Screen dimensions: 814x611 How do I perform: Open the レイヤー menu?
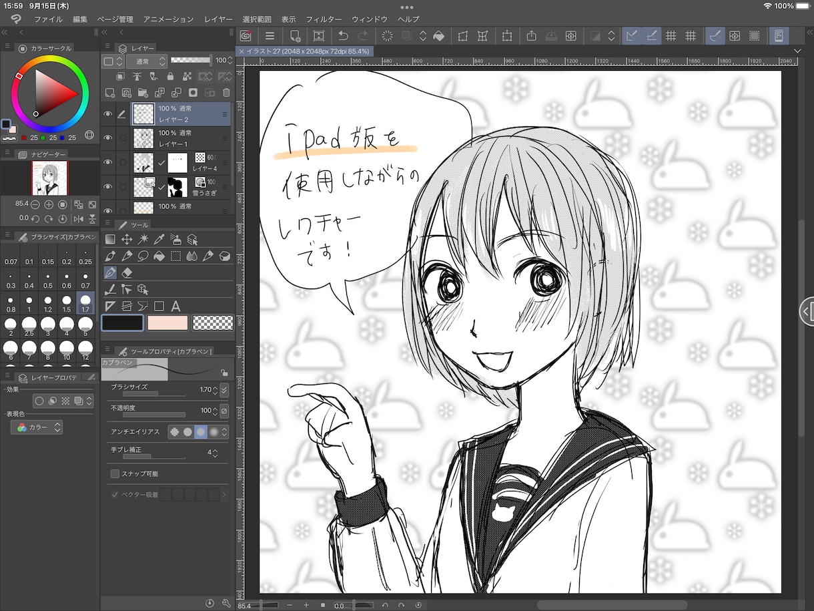(x=219, y=19)
